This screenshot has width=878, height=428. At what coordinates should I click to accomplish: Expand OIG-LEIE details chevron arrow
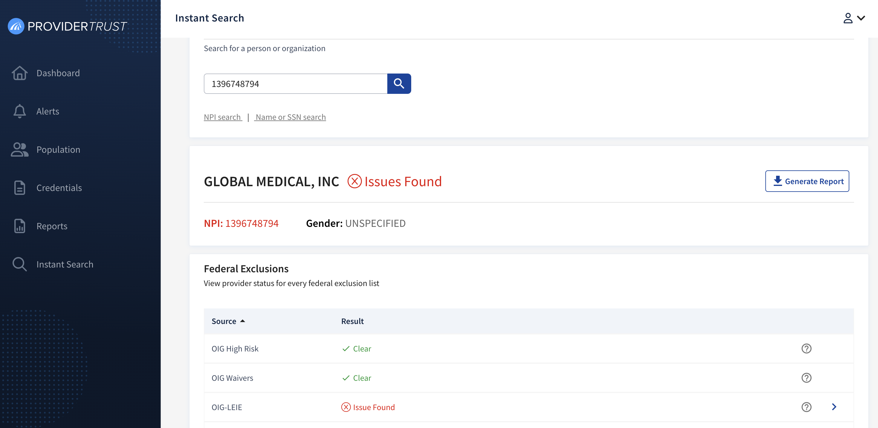coord(834,407)
